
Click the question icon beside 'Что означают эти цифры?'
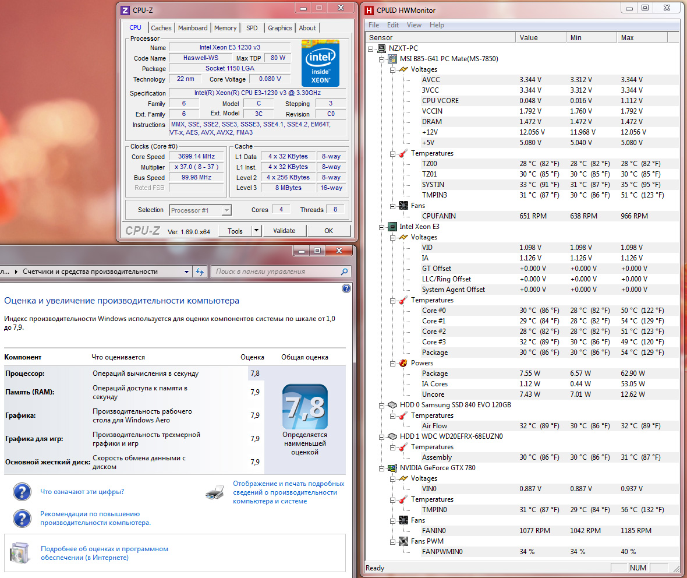pyautogui.click(x=22, y=492)
